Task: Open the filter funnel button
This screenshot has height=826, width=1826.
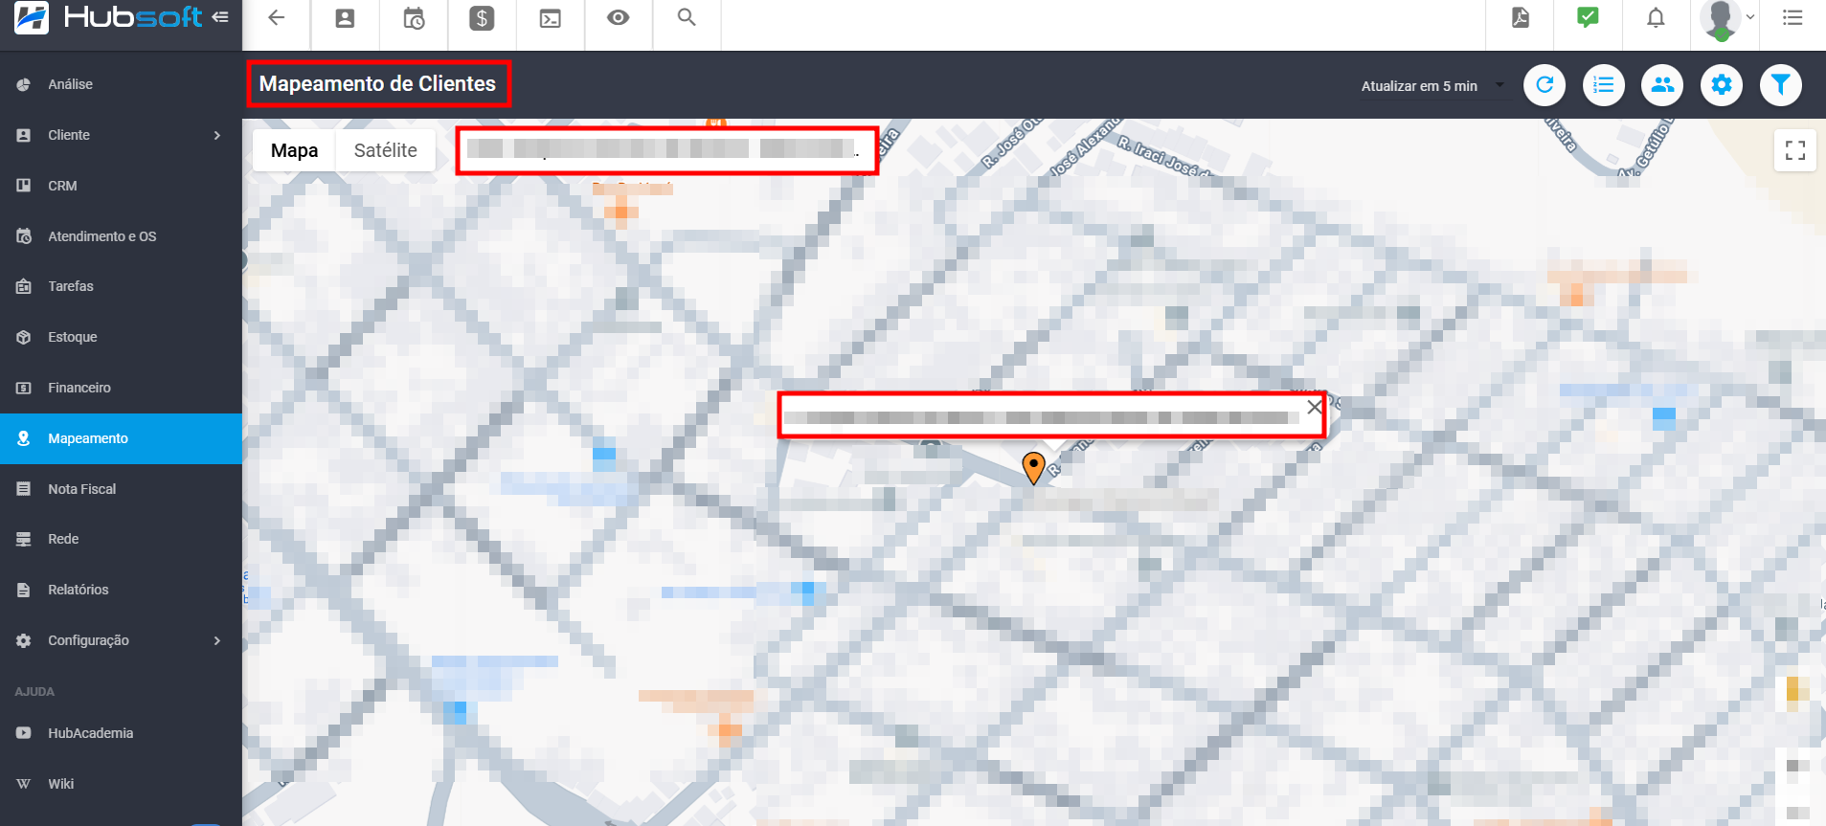Action: 1781,85
